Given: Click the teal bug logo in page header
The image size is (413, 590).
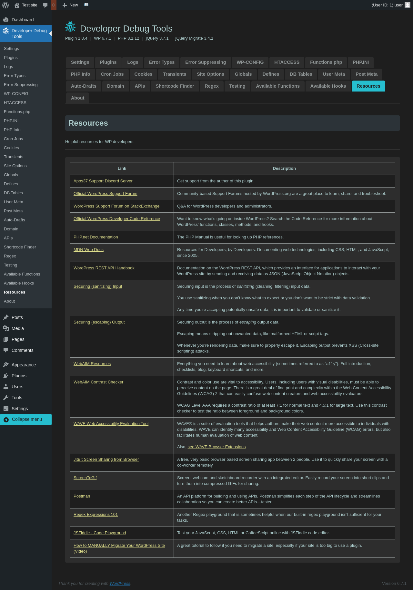Looking at the screenshot, I should [70, 27].
